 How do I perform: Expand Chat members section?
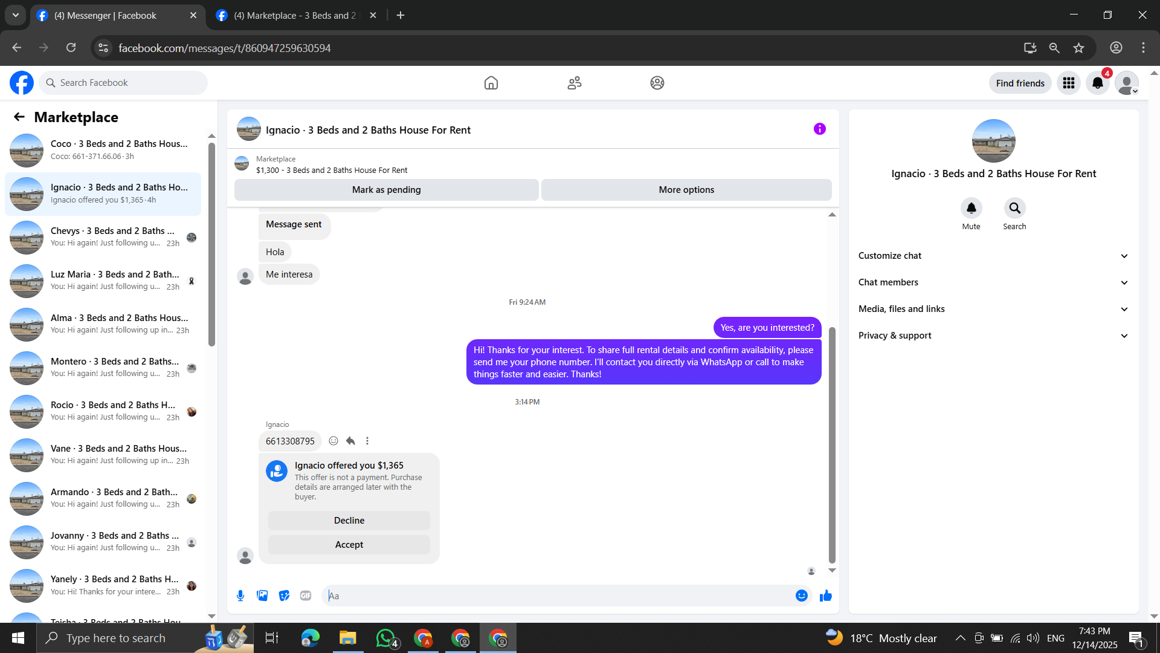coord(993,282)
